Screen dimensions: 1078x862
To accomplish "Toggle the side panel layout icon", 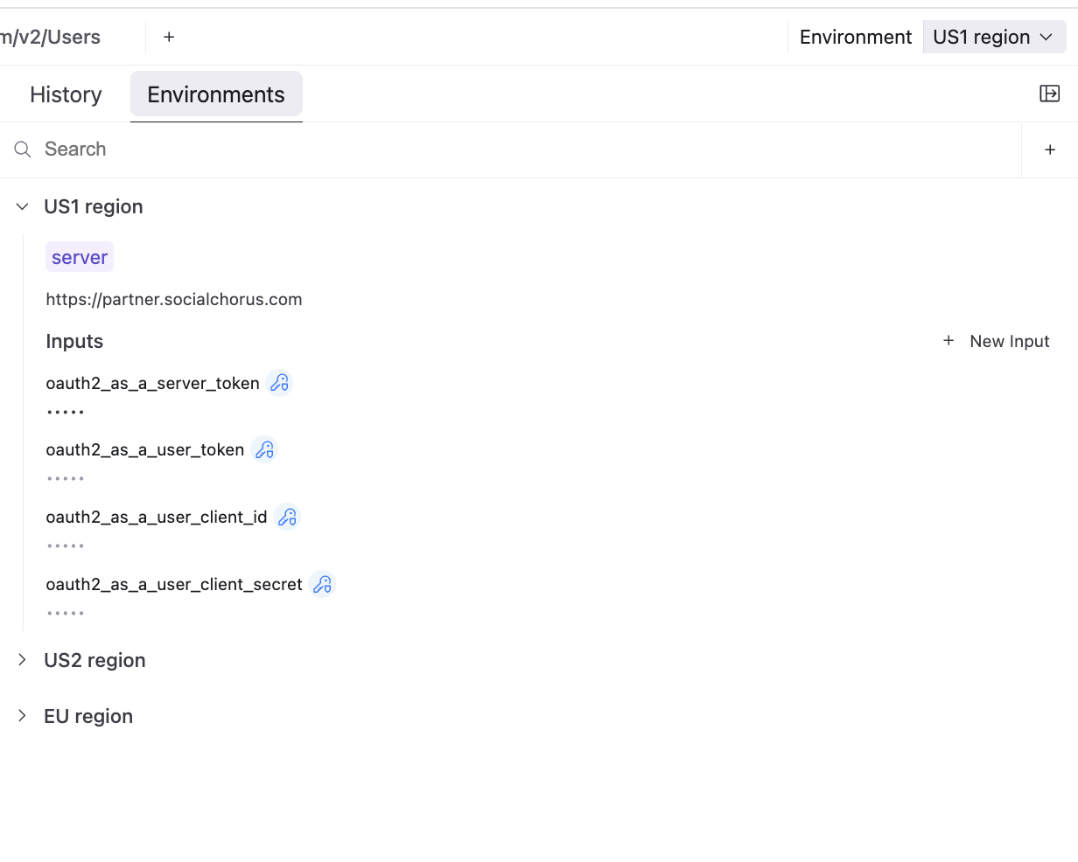I will (1049, 94).
